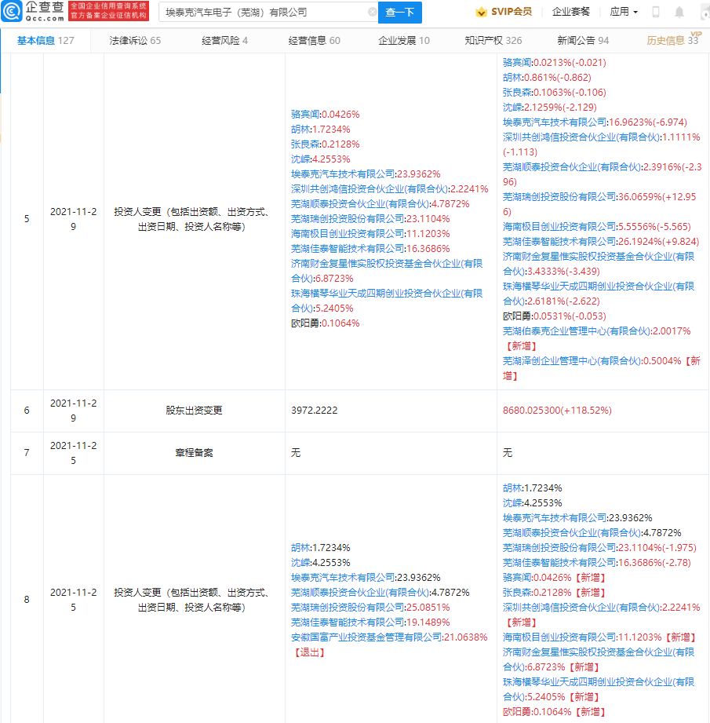Viewport: 710px width, 723px height.
Task: Open 沈嵘 link showing 2.1259%
Action: [x=512, y=108]
